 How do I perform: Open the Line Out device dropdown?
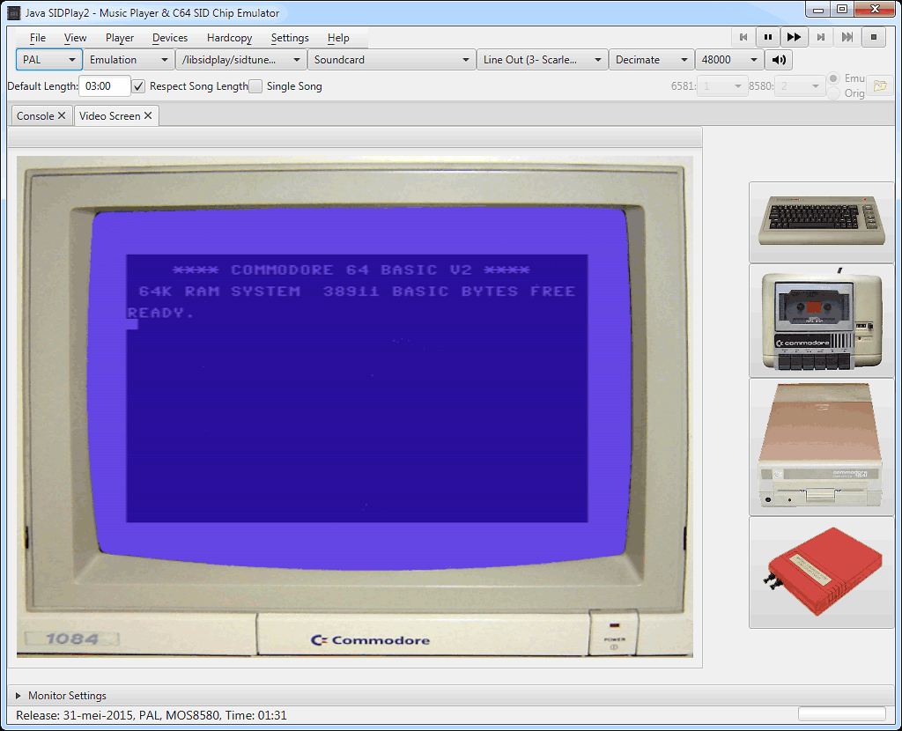(x=542, y=60)
